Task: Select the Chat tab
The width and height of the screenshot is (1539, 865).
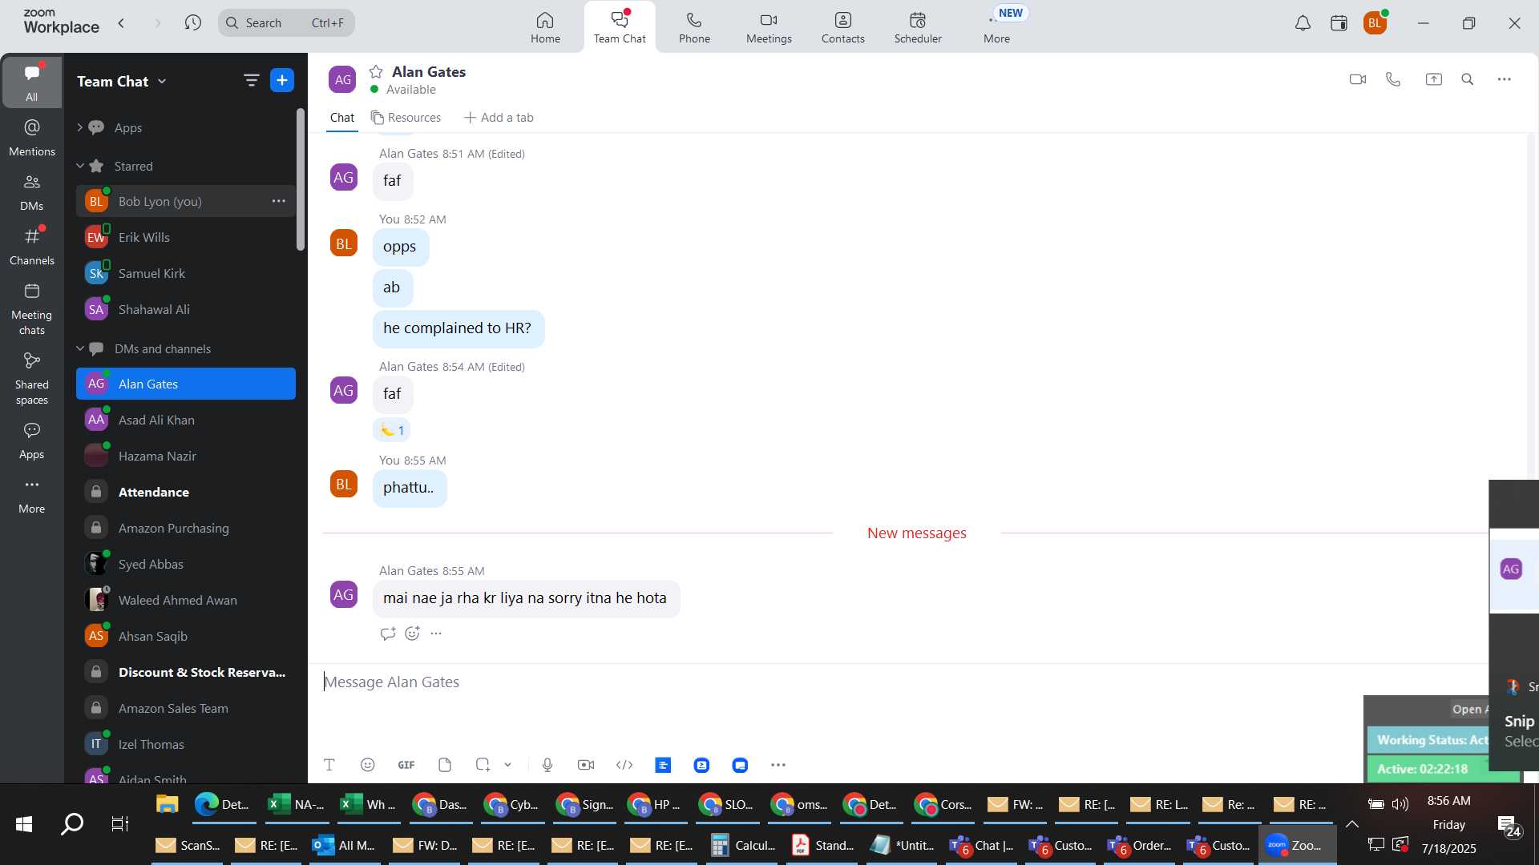Action: [x=342, y=118]
